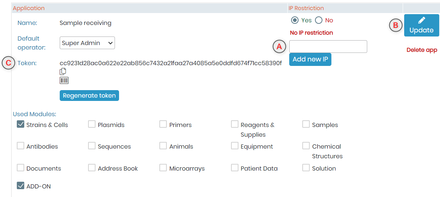The width and height of the screenshot is (440, 197).
Task: Tick the Reagents & Supplies checkbox
Action: [235, 124]
